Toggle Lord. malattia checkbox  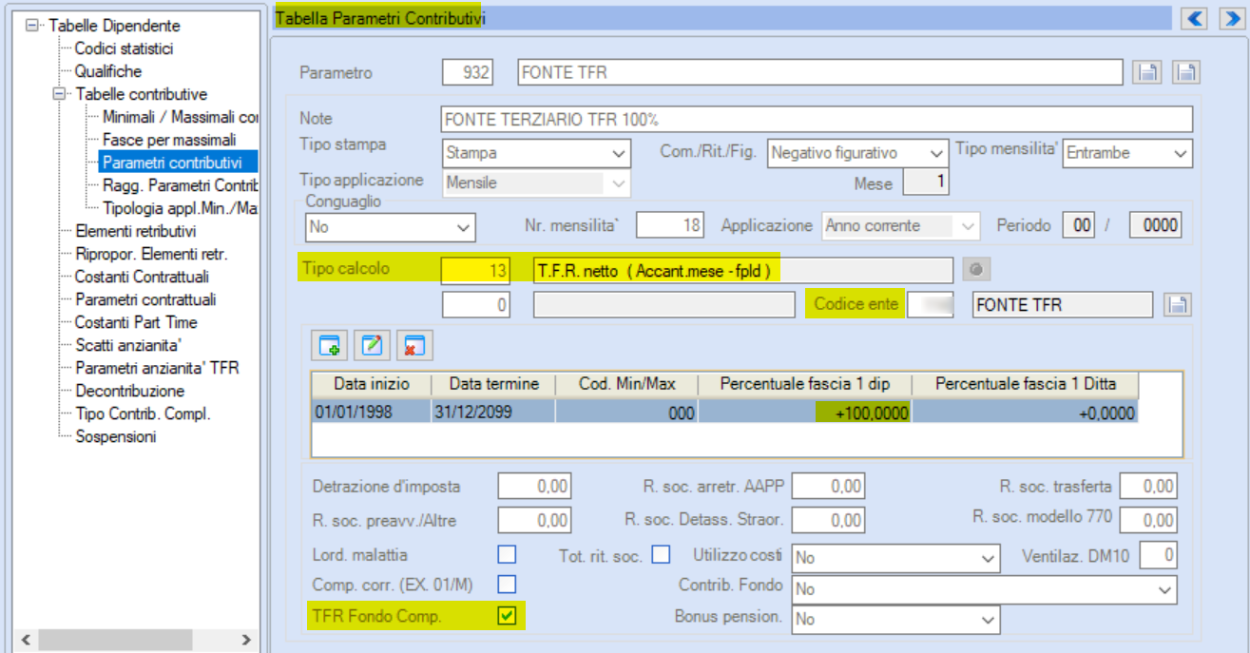pos(508,554)
